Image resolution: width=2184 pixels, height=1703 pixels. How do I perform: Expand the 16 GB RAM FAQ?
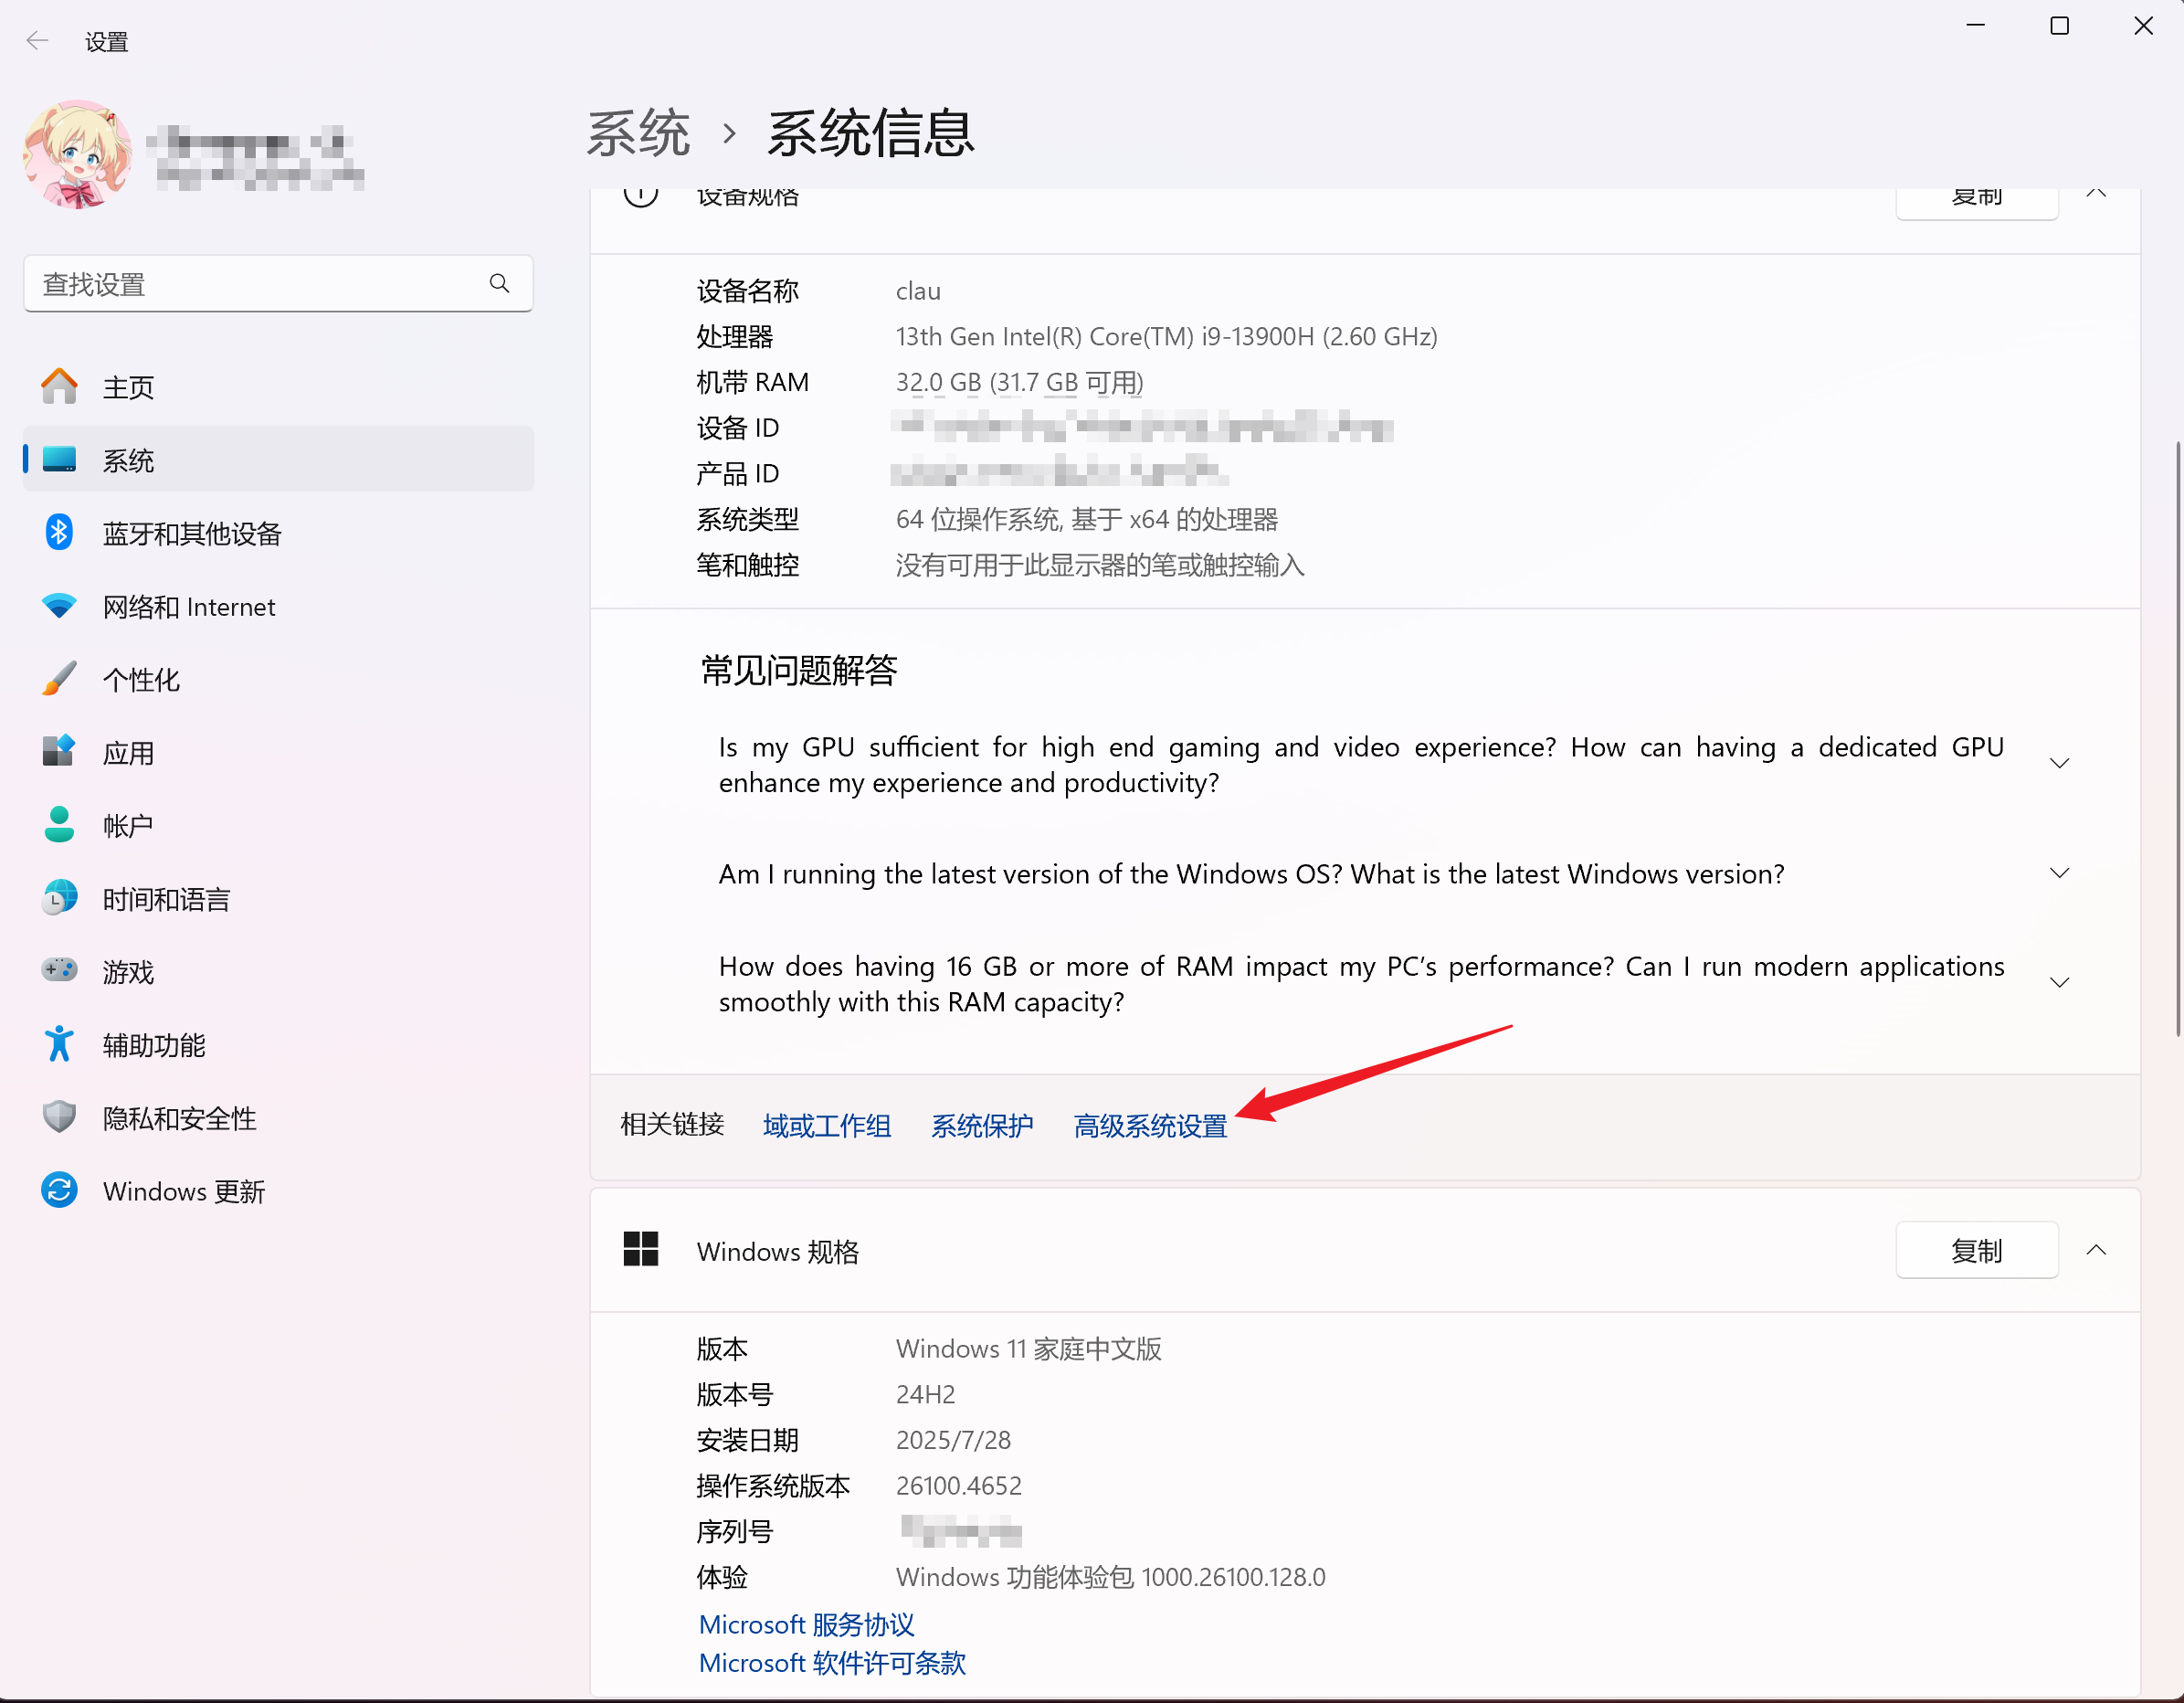pyautogui.click(x=2058, y=983)
